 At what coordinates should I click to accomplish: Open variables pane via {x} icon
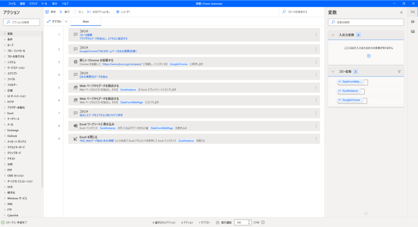[x=413, y=12]
